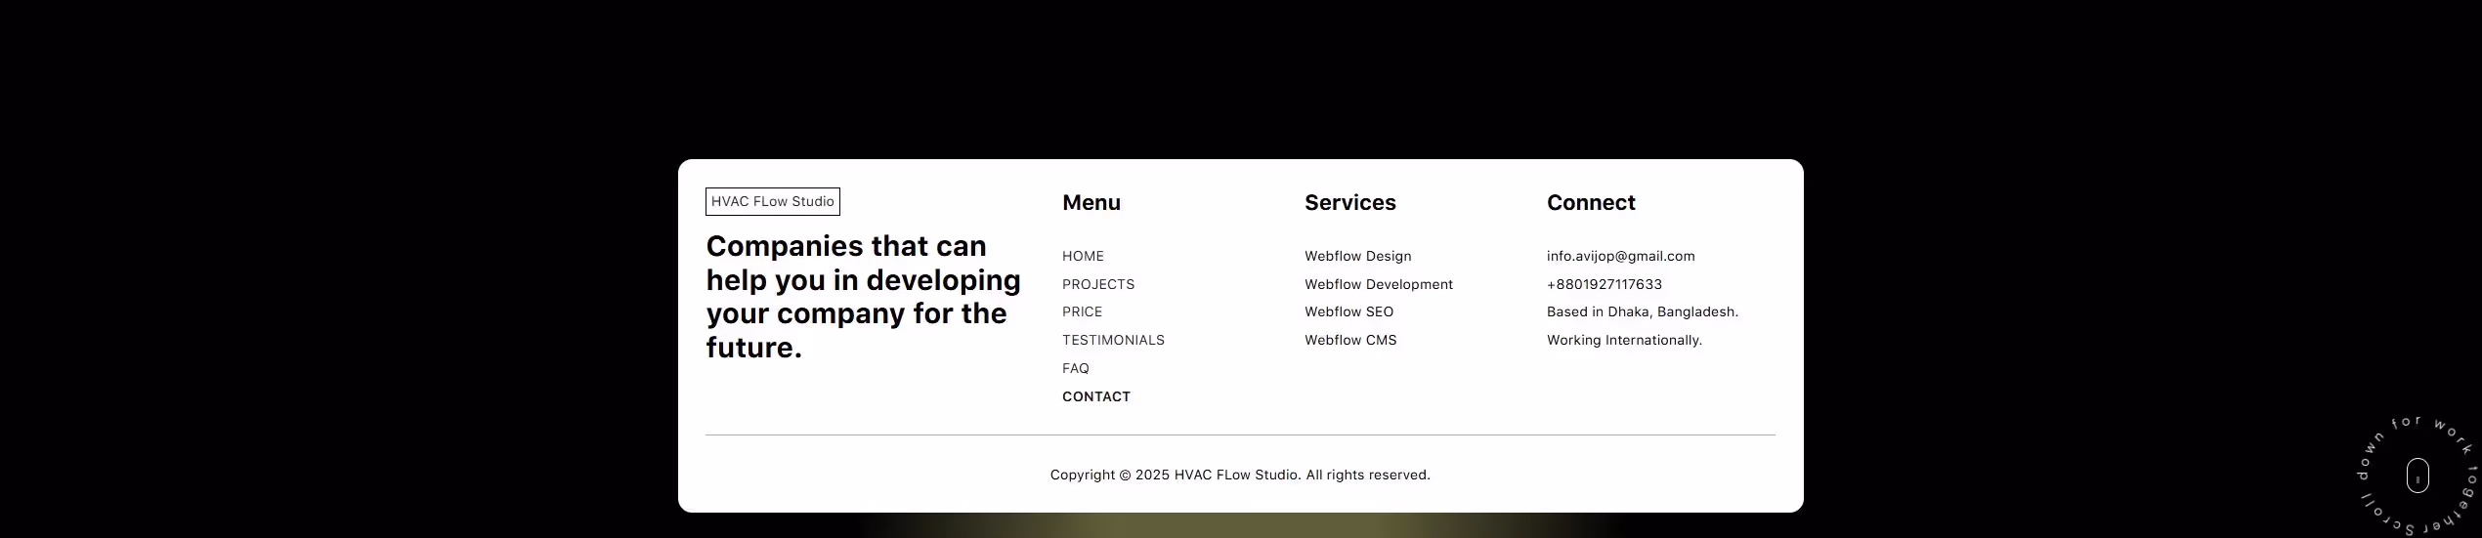
Task: Select the PRICE menu link
Action: (1082, 312)
